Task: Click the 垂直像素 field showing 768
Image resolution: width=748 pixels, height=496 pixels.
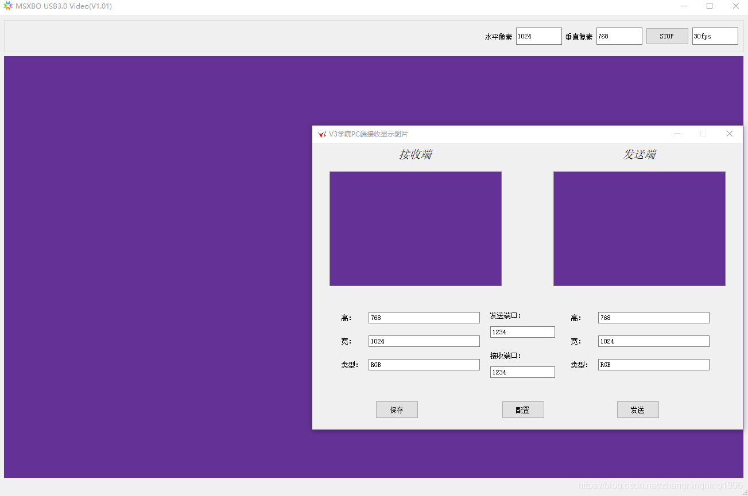Action: 619,36
